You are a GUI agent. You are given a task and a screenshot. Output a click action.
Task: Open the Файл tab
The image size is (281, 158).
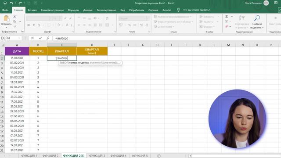5,10
